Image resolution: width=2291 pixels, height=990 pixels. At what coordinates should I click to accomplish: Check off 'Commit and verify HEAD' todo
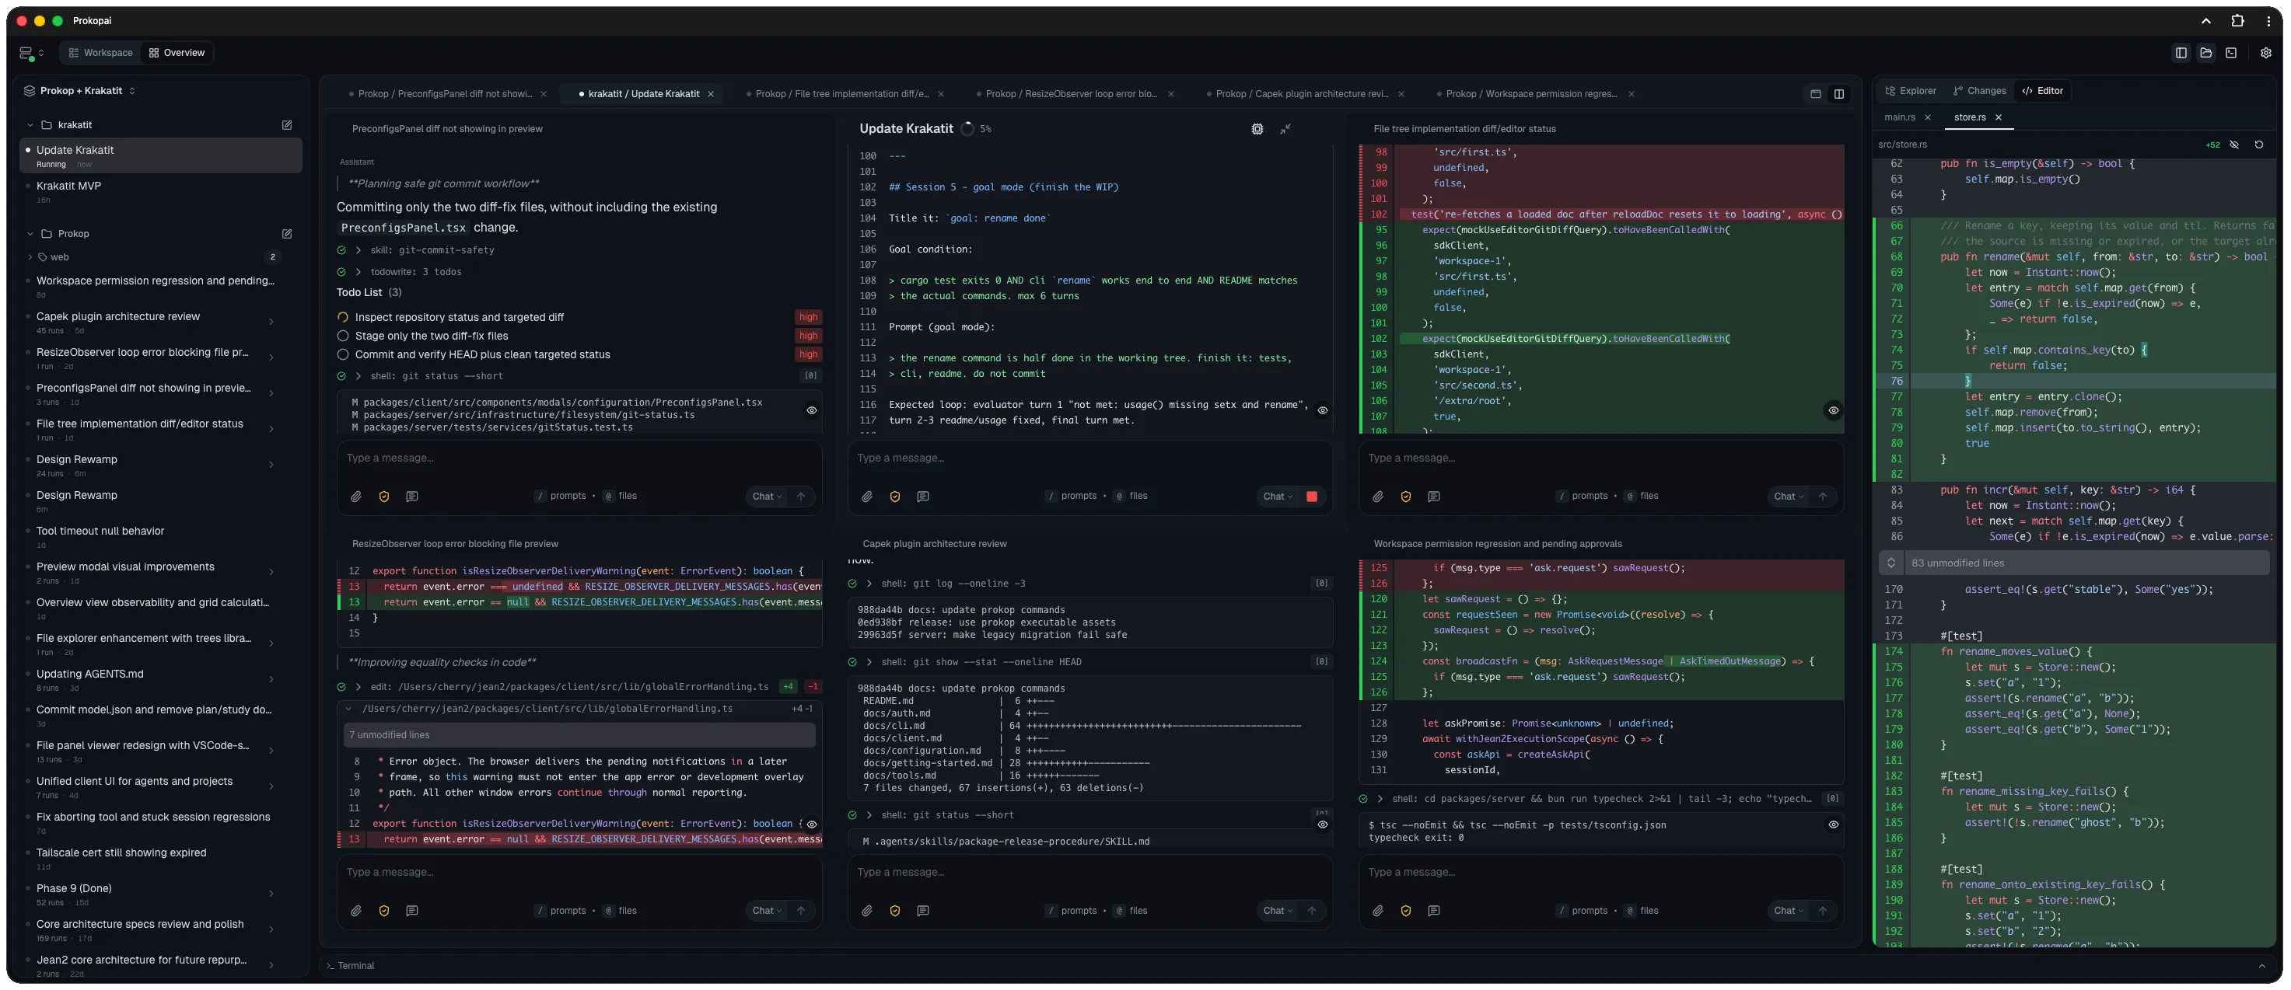click(342, 354)
